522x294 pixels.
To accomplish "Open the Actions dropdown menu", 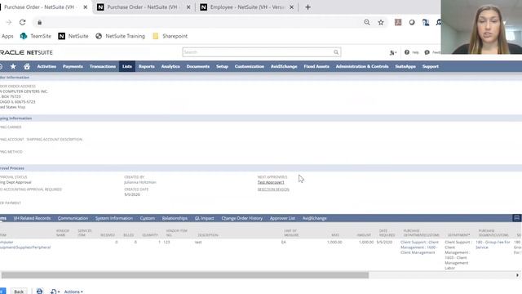I will point(73,292).
